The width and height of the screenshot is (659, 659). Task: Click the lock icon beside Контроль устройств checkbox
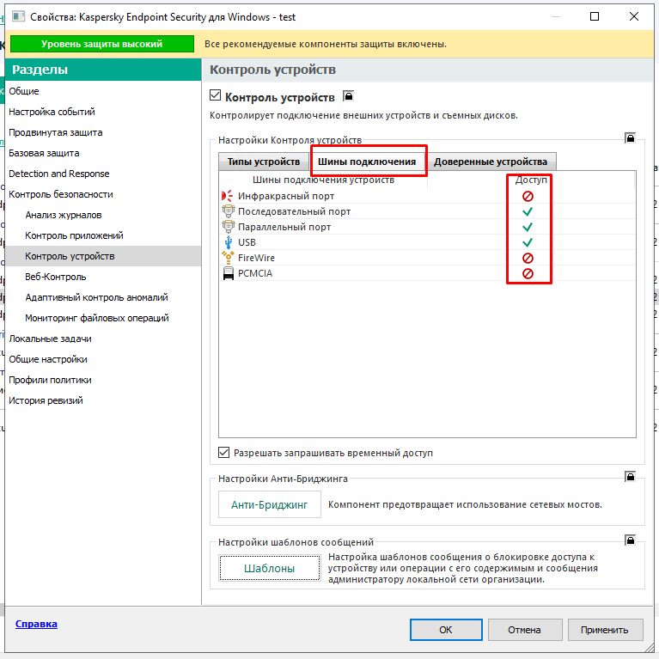(348, 96)
